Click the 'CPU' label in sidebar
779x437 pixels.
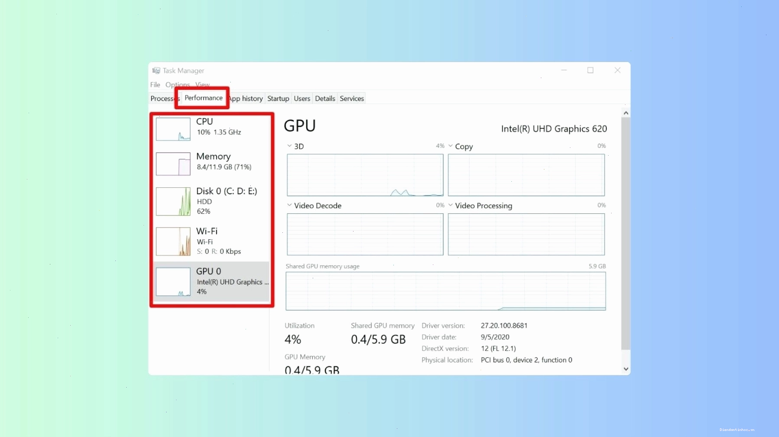204,122
